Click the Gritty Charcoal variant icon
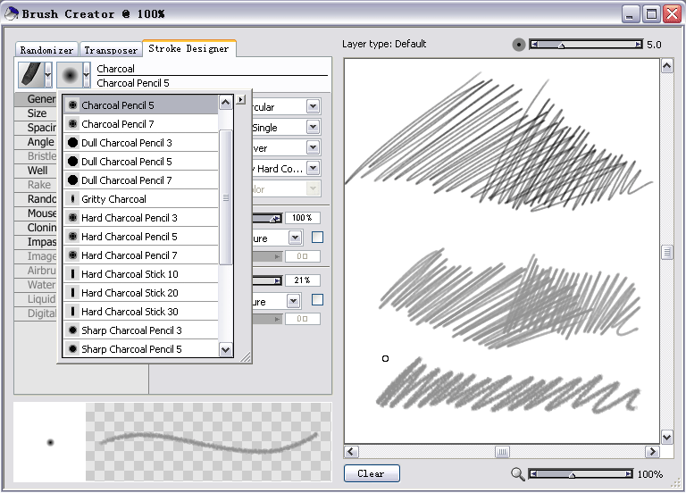 point(72,199)
